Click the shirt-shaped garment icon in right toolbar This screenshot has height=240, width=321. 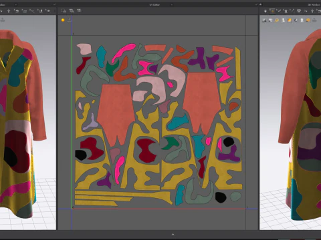pos(299,11)
